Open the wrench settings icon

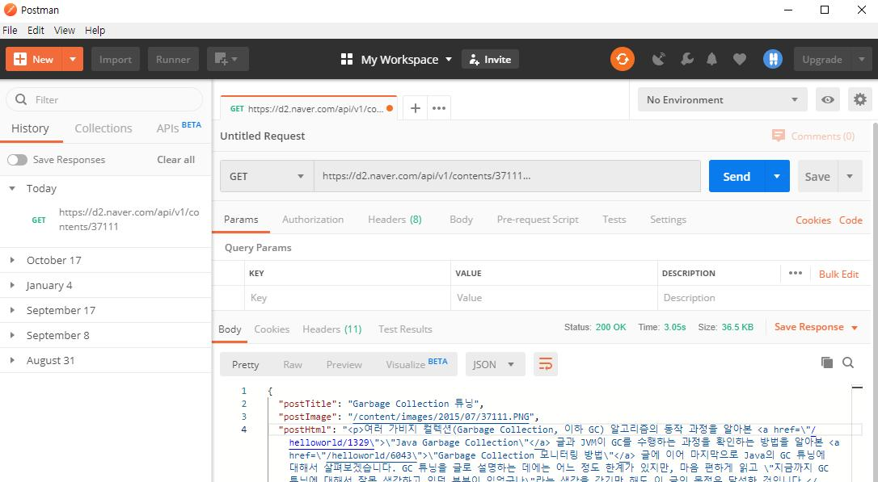(686, 59)
